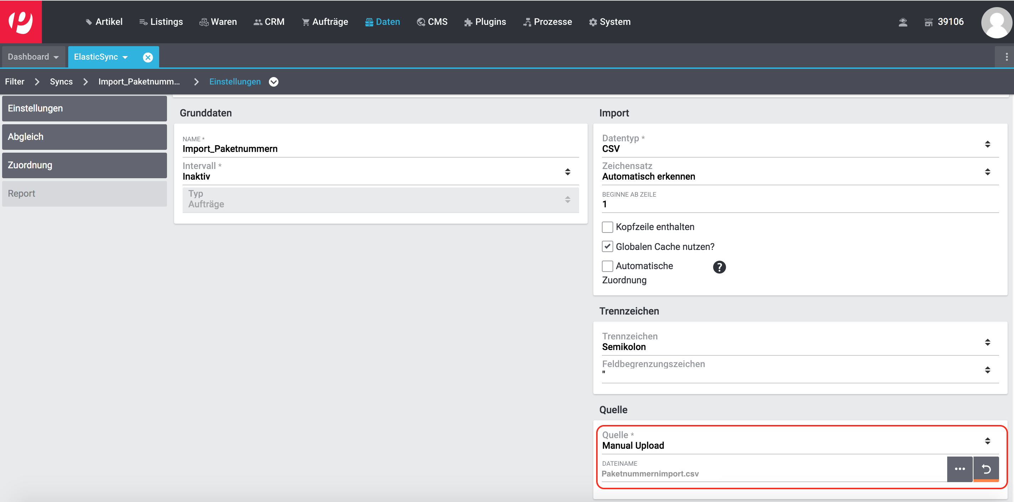
Task: Click the Name input field
Action: pyautogui.click(x=380, y=149)
